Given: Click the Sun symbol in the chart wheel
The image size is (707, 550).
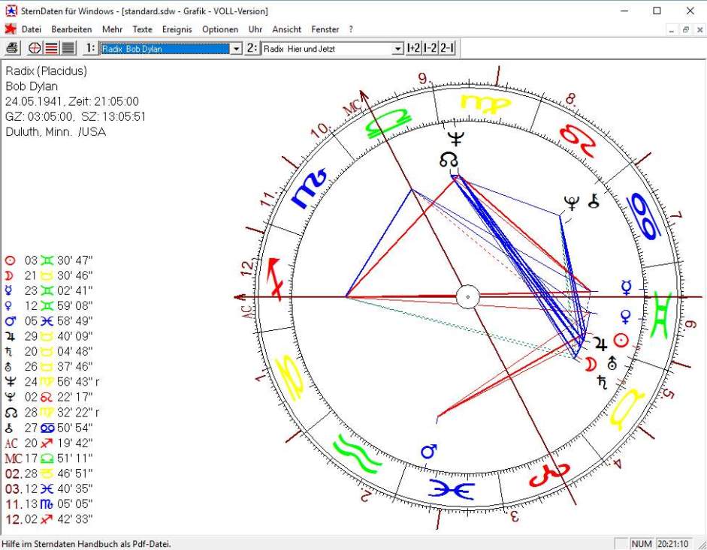Looking at the screenshot, I should click(x=620, y=340).
